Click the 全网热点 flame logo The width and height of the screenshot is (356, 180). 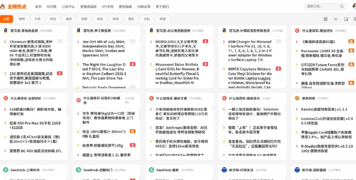coord(2,7)
